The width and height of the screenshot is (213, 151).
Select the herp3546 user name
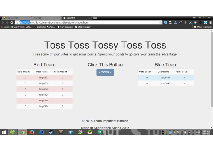pyautogui.click(x=44, y=89)
